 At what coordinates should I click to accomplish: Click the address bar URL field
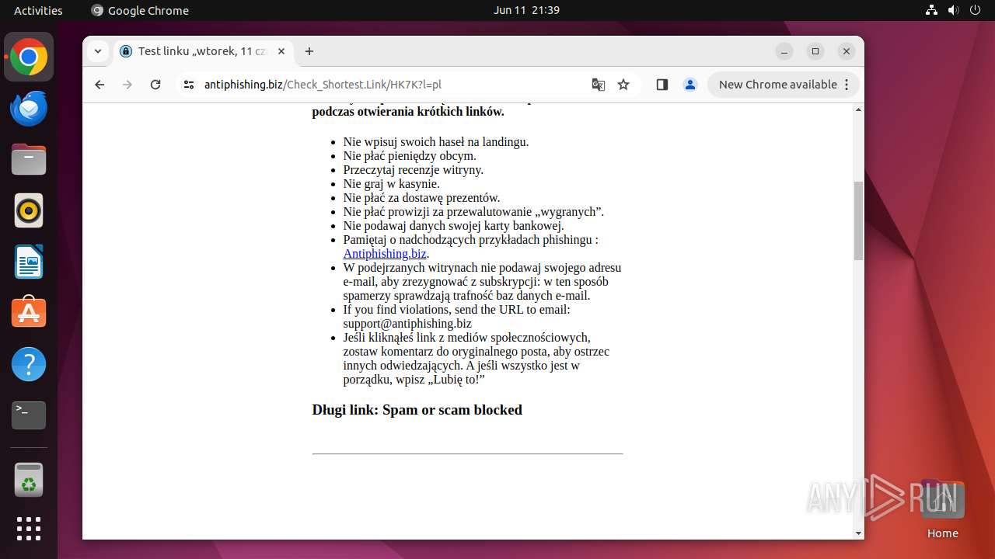[389, 85]
